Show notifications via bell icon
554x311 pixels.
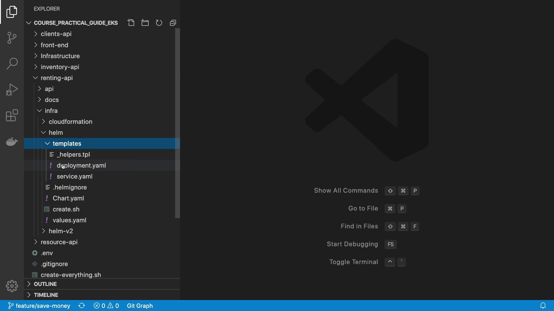point(543,306)
